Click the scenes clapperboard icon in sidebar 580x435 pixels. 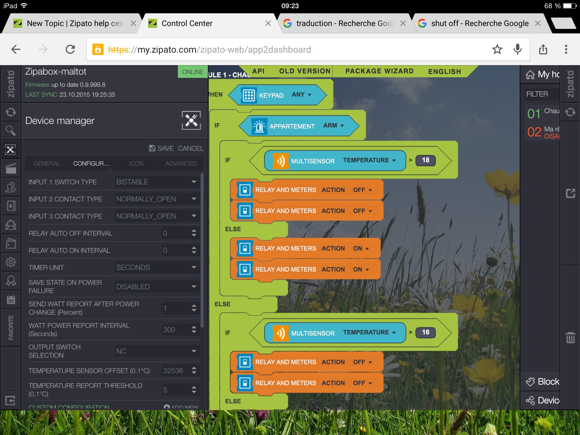(10, 169)
